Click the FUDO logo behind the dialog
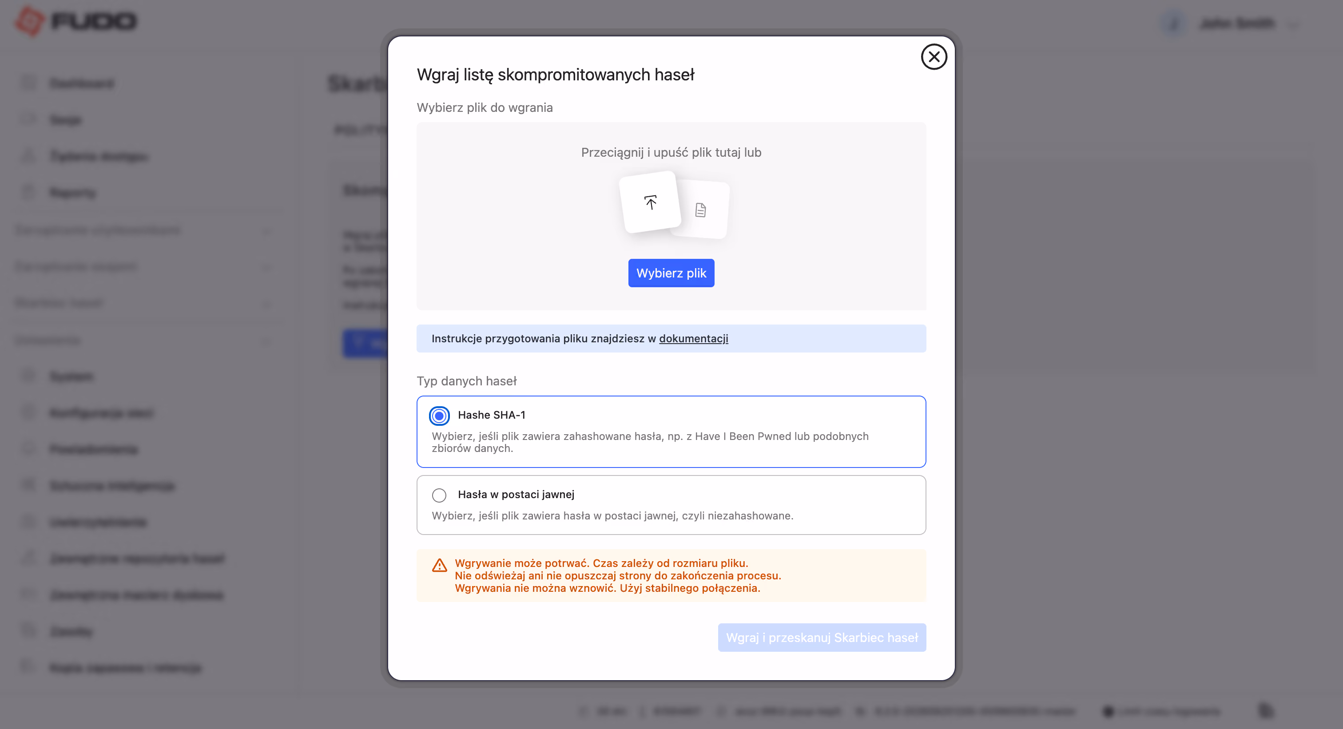1343x729 pixels. (x=75, y=22)
